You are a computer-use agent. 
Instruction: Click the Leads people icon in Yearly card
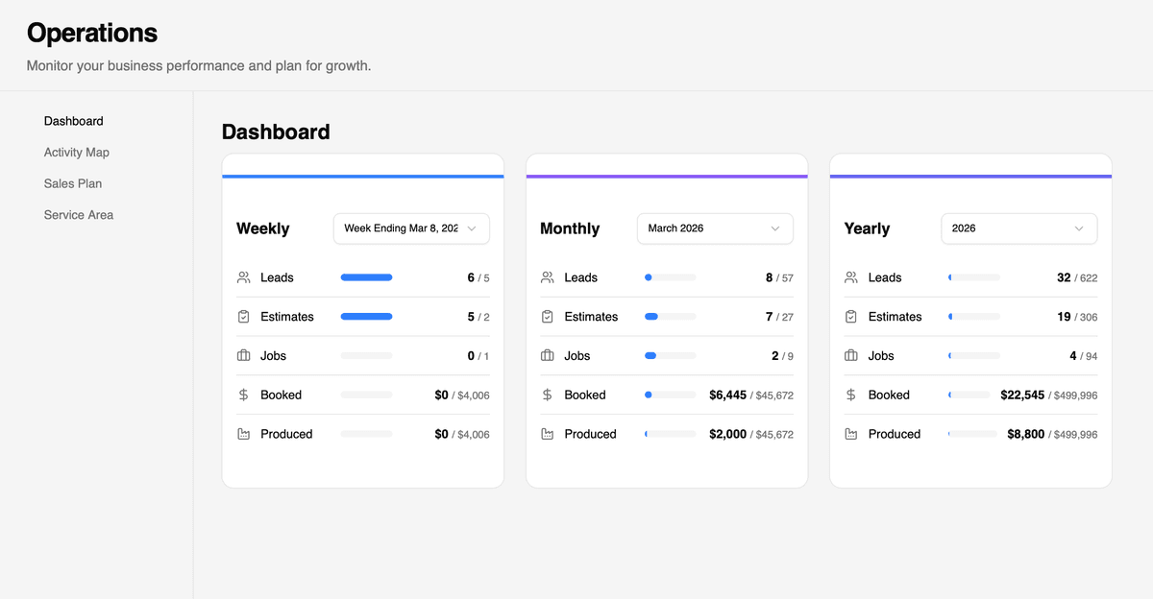pos(851,277)
